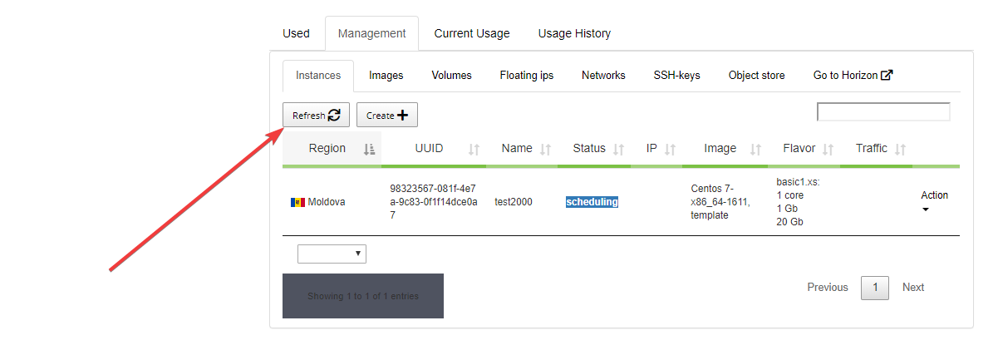The height and width of the screenshot is (350, 998).
Task: Go to Next page of results
Action: click(912, 288)
